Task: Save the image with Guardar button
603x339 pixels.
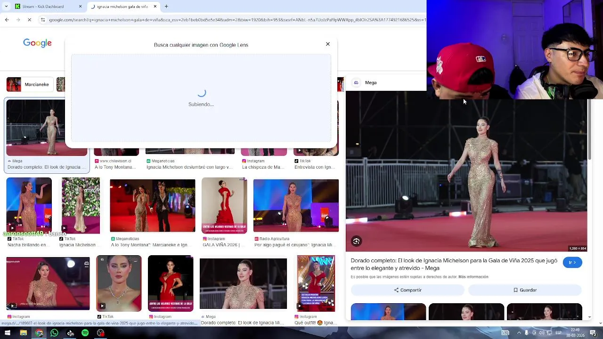Action: point(525,290)
